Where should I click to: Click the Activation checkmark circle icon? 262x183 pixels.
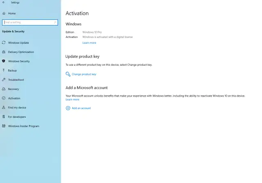(4, 98)
